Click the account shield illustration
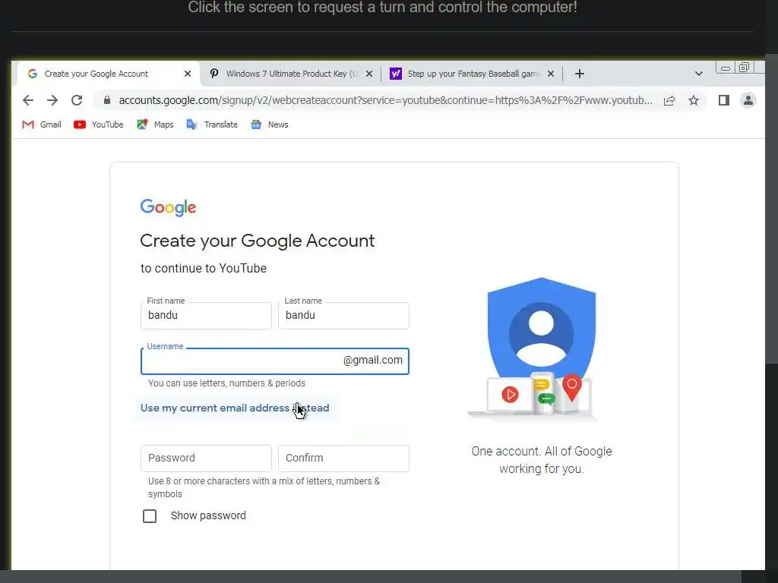Viewport: 778px width, 583px height. 536,348
